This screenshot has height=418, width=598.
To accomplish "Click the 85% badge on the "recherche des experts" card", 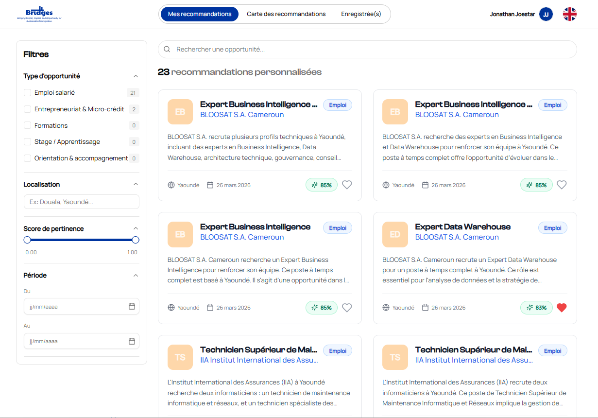I will pyautogui.click(x=536, y=185).
